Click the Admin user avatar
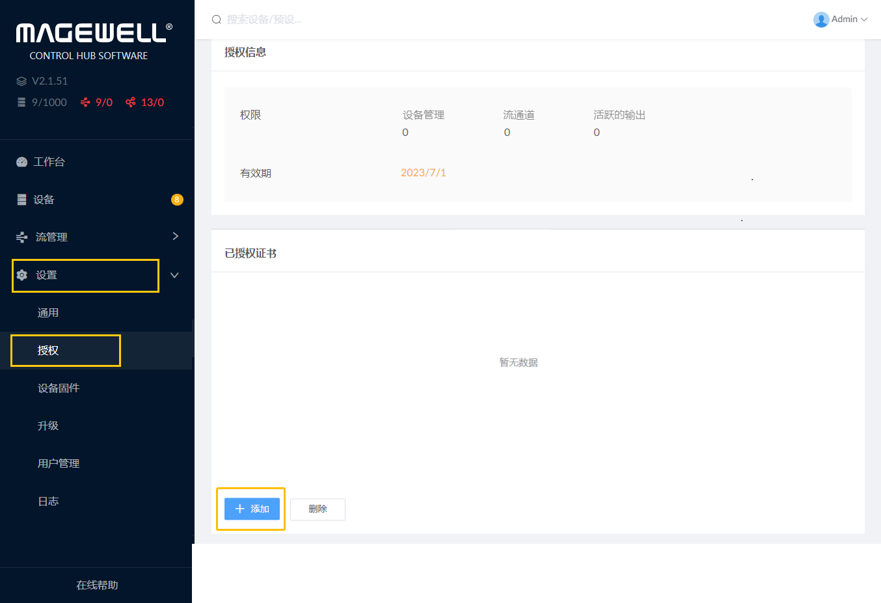 tap(820, 20)
